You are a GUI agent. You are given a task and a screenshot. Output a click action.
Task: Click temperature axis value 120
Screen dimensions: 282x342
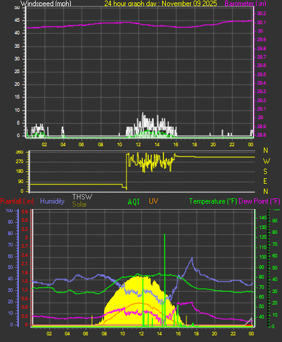pyautogui.click(x=263, y=237)
